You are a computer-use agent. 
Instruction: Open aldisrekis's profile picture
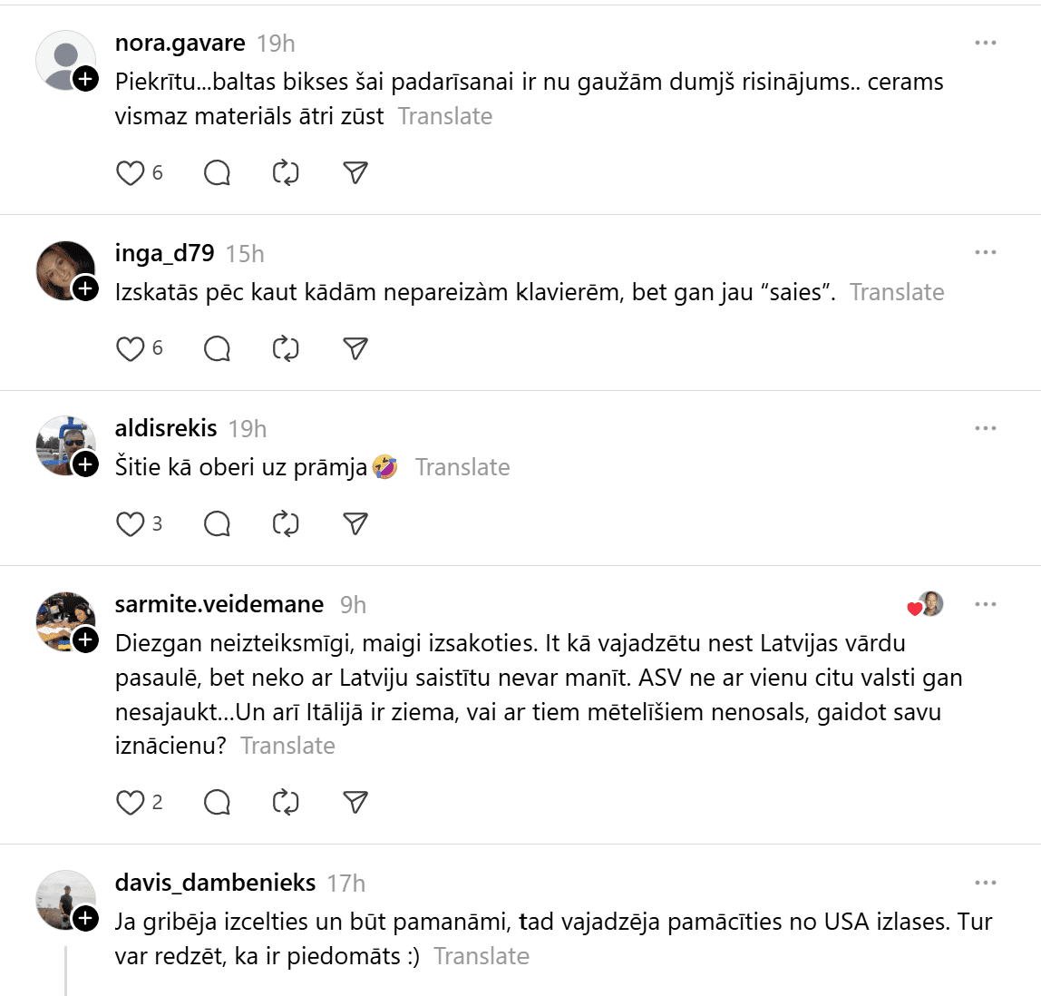tap(65, 445)
